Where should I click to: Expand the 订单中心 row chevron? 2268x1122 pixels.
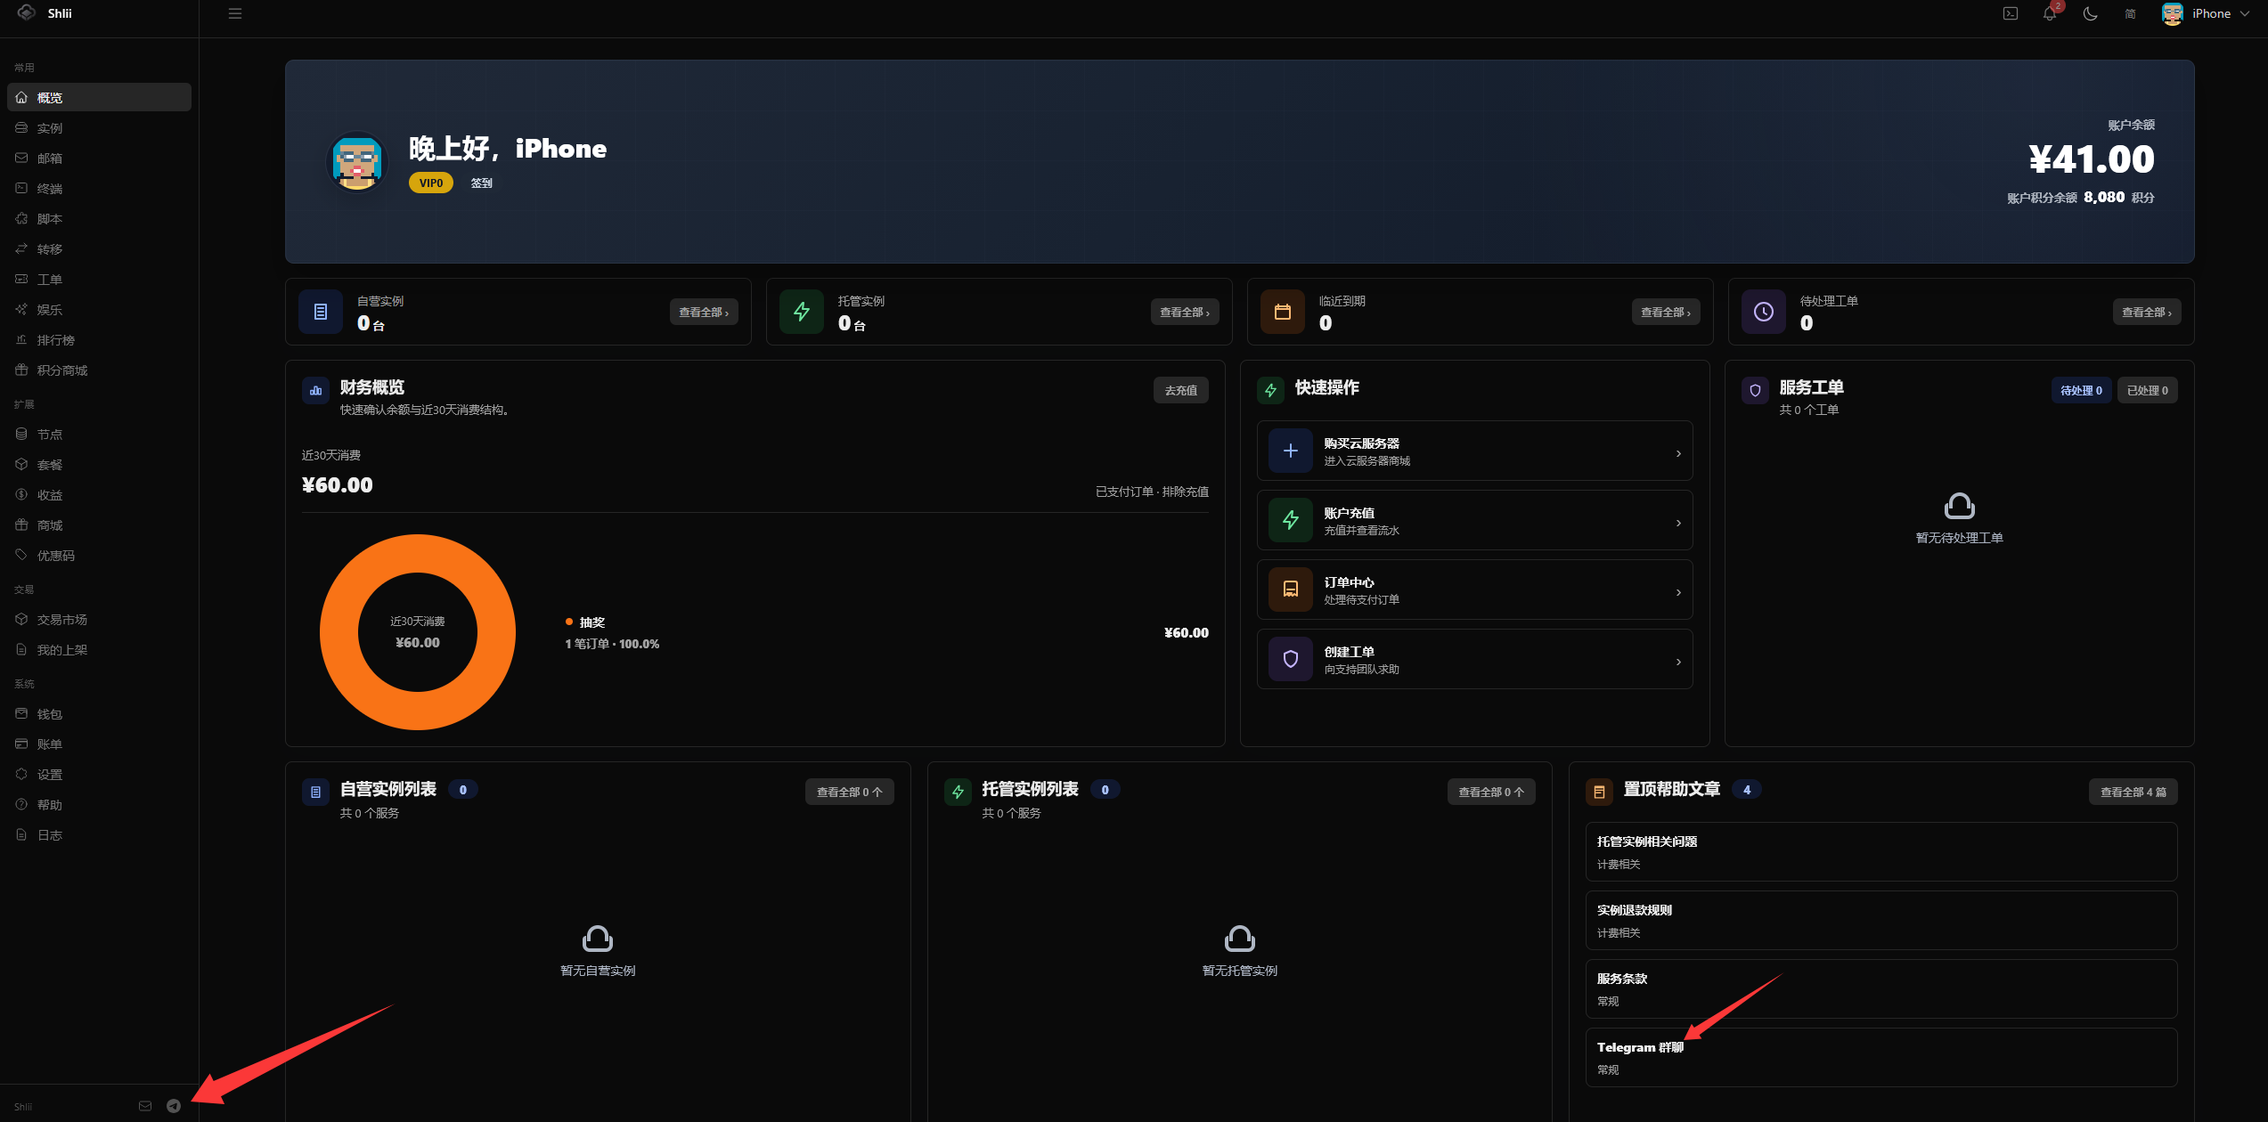(1678, 592)
